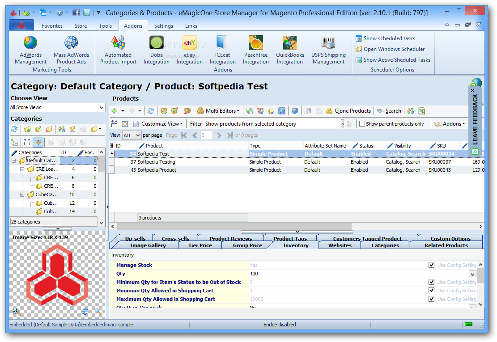497x342 pixels.
Task: Click the categories tree vertical scrollbar
Action: [101, 164]
